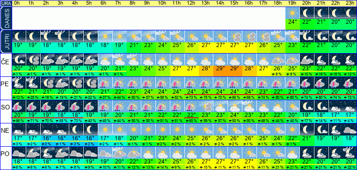Click the windy moon icon for PO at 23h
Screen dimensions: 357x170
tap(350, 153)
